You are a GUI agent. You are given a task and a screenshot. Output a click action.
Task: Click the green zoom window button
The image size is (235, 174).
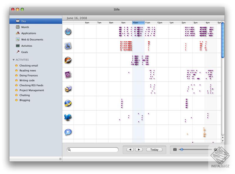(x=22, y=9)
